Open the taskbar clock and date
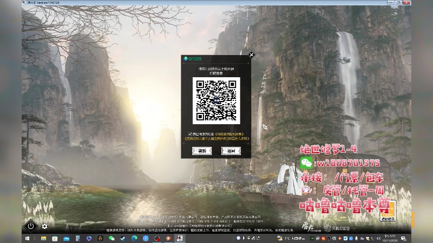This screenshot has height=243, width=433. point(390,238)
